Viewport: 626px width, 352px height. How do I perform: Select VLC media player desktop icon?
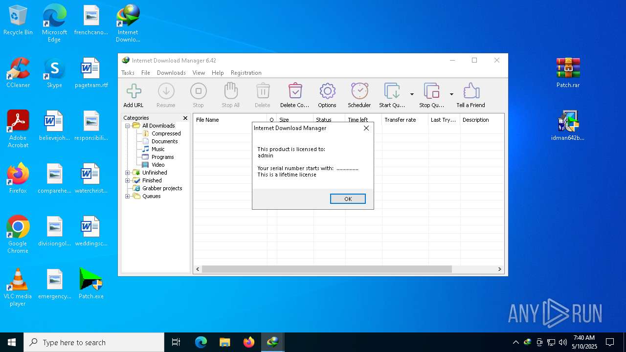[18, 287]
